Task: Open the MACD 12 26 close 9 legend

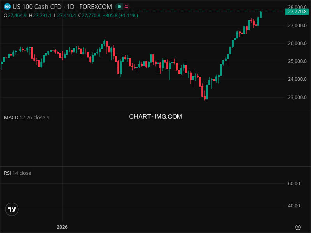Action: pyautogui.click(x=26, y=118)
